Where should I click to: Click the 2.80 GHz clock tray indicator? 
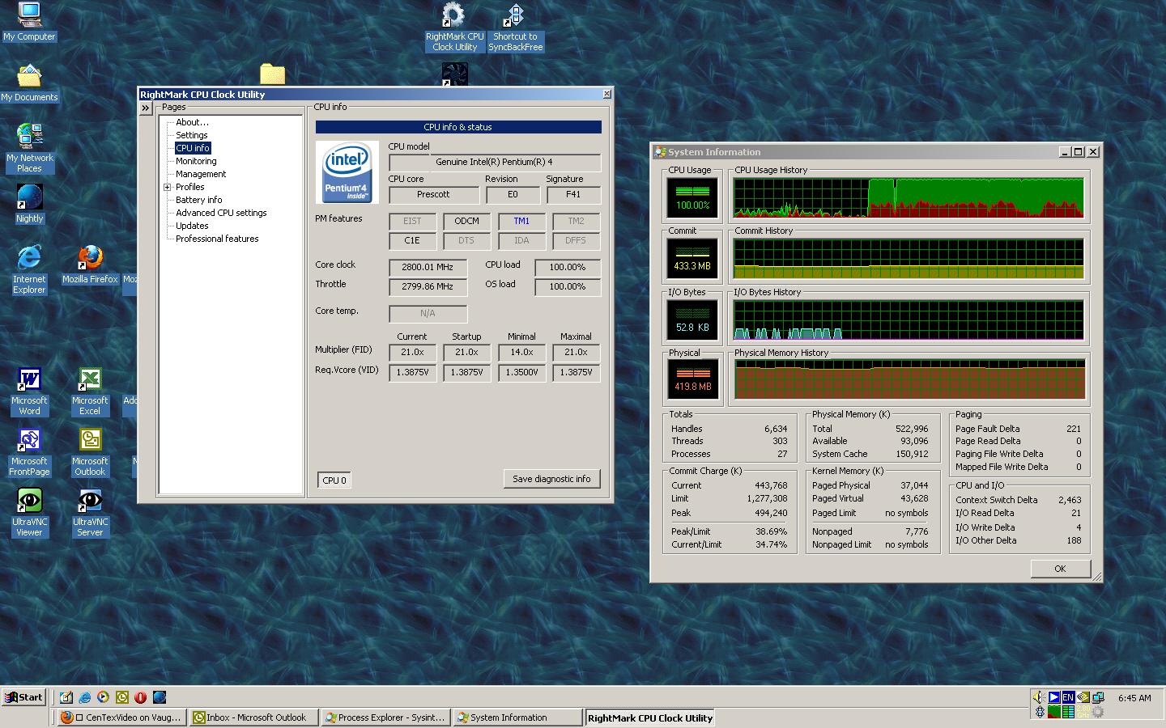[1083, 712]
